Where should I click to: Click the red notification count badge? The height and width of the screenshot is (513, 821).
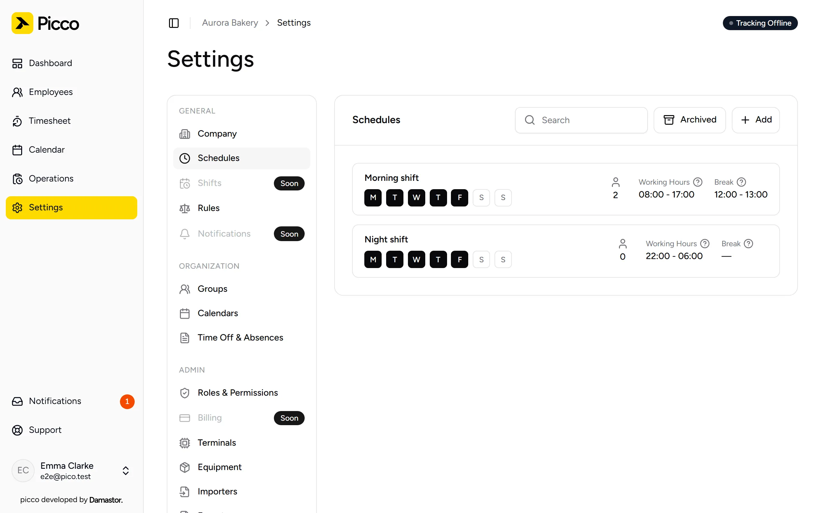[127, 401]
